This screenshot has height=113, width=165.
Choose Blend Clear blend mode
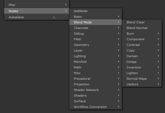136,22
